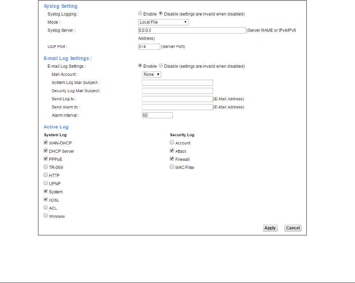Screen dimensions: 355x283
Task: Uncheck the Firewall security log checkbox
Action: click(172, 159)
